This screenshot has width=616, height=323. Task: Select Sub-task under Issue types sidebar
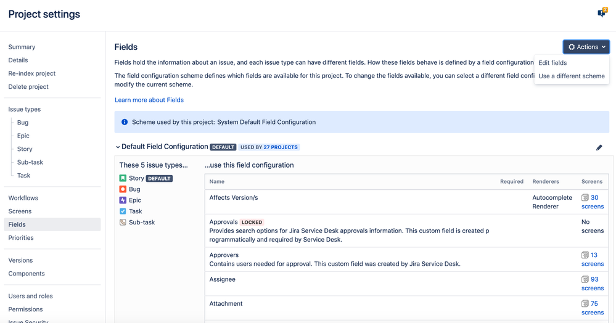coord(30,162)
